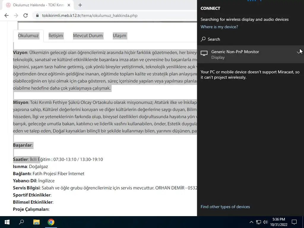Click the CONNECT panel title
The image size is (304, 228).
coord(210,8)
